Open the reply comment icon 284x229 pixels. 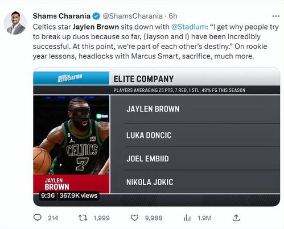pos(38,218)
